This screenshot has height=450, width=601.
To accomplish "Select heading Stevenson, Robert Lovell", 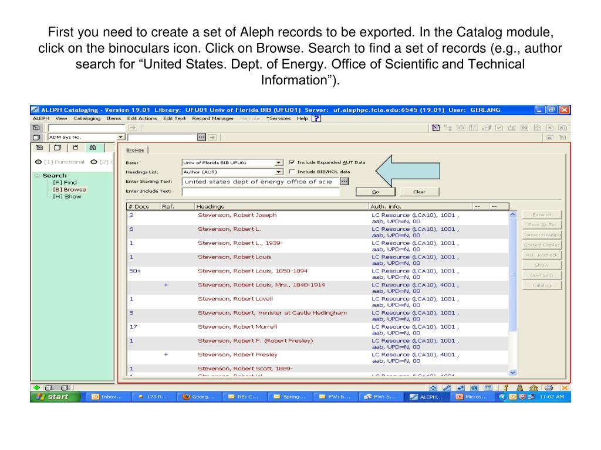I will (x=235, y=299).
